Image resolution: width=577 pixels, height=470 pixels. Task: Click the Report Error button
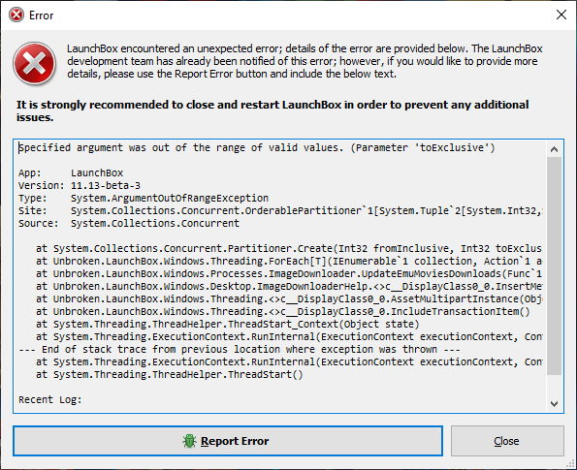pos(228,441)
